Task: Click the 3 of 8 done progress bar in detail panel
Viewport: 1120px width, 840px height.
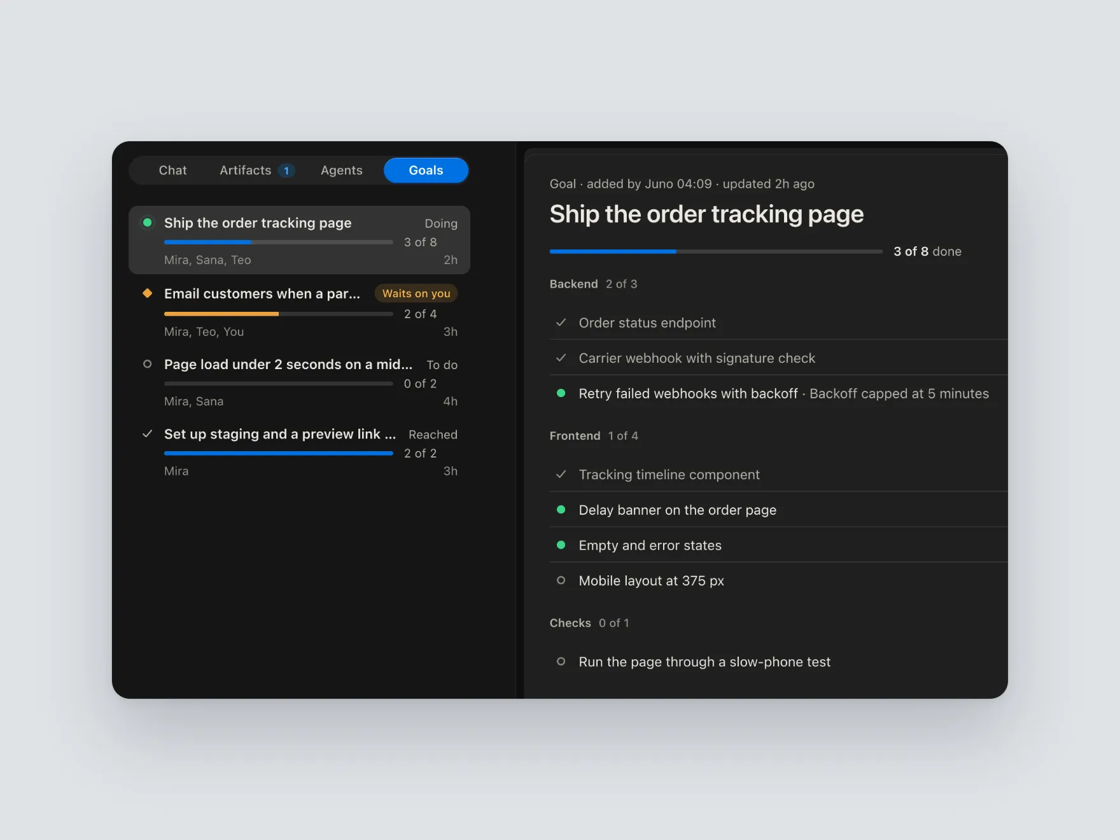Action: [716, 251]
